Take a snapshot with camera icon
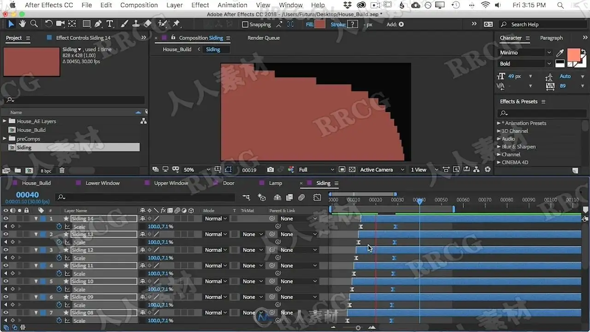 (271, 170)
